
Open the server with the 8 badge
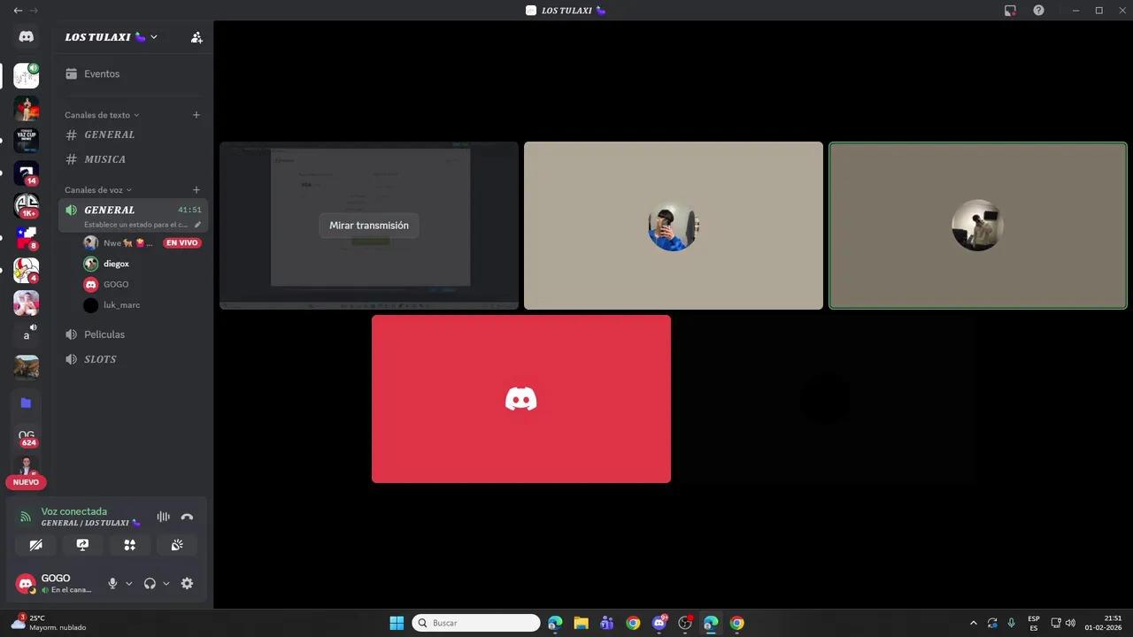tap(26, 237)
